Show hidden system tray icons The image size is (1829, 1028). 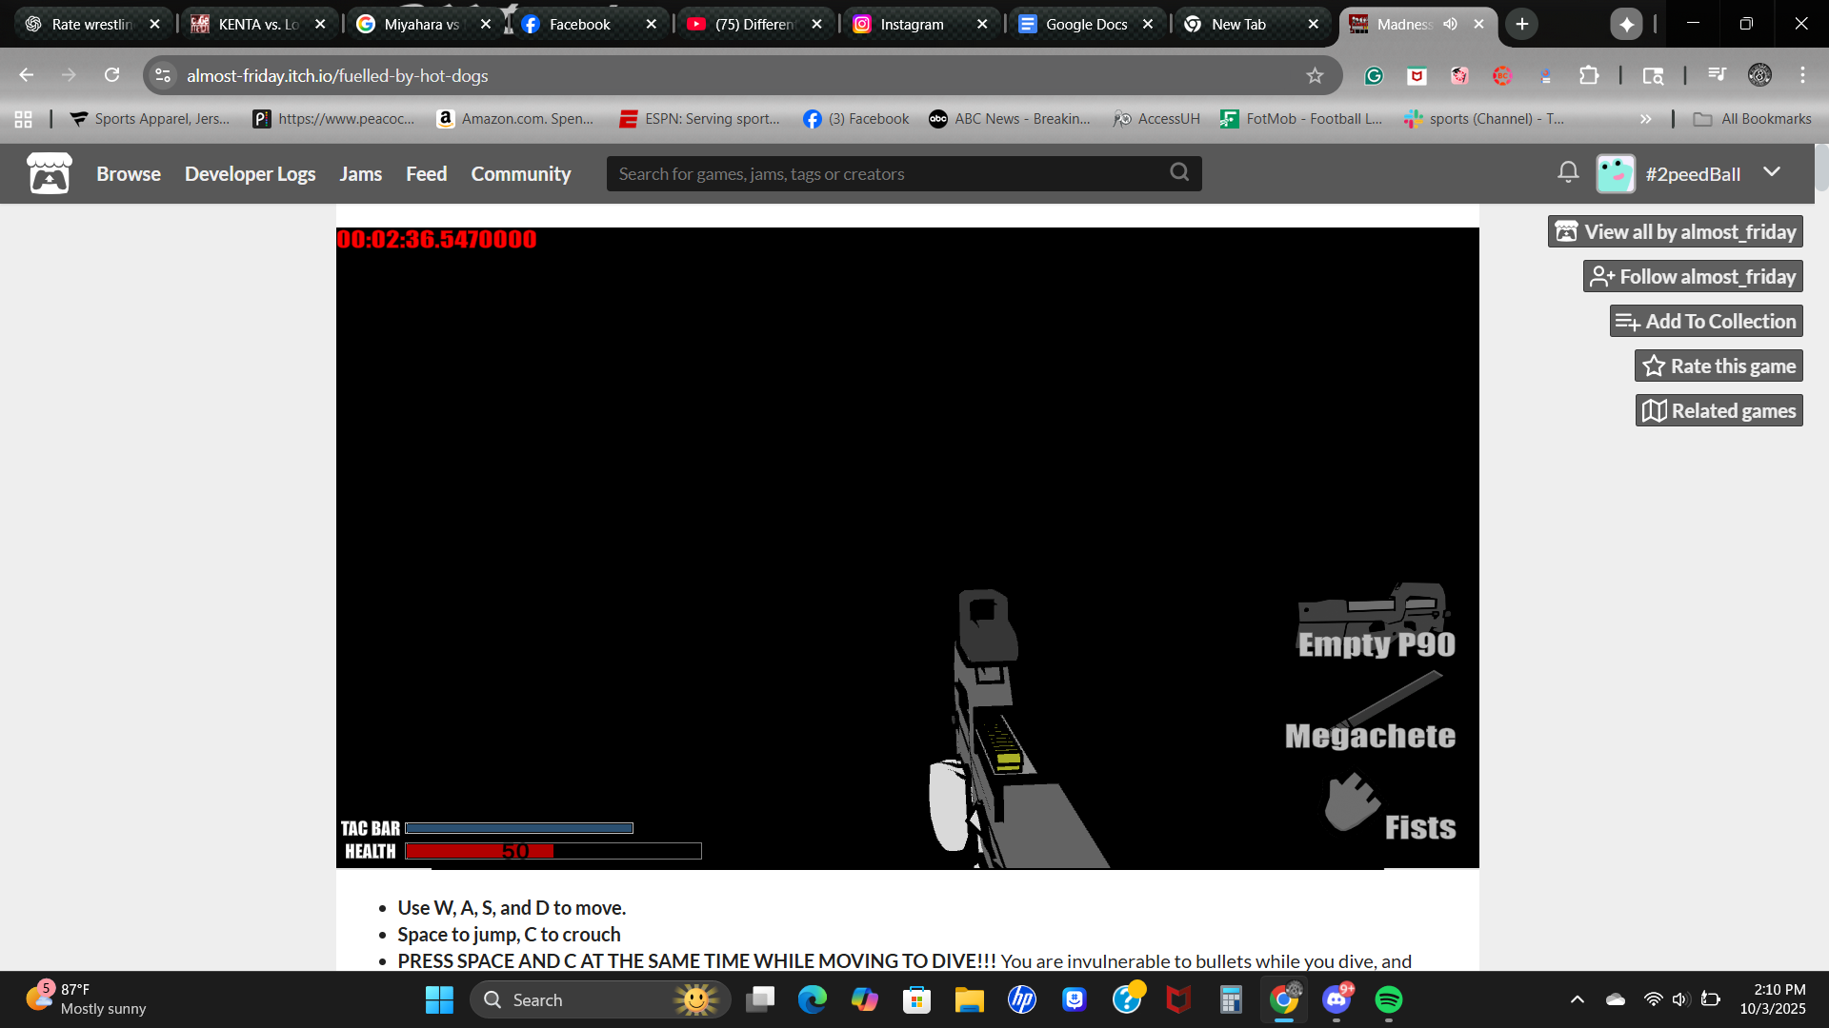(1577, 999)
